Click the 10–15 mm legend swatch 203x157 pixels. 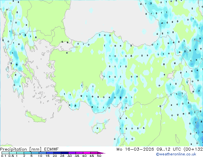point(42,153)
